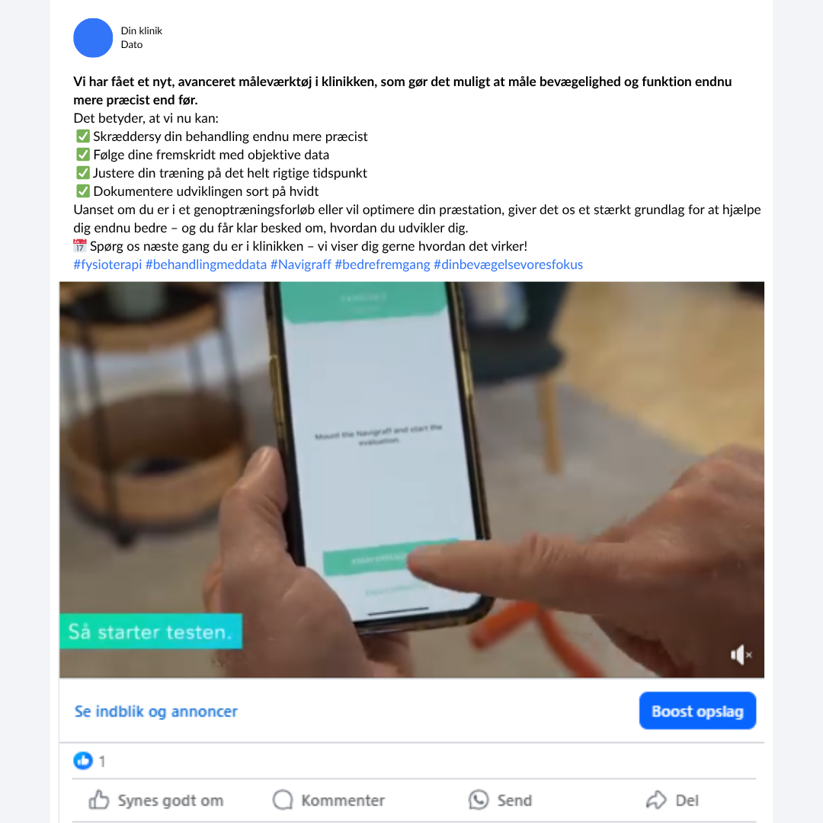This screenshot has width=823, height=823.
Task: Click the share arrow icon
Action: (x=656, y=800)
